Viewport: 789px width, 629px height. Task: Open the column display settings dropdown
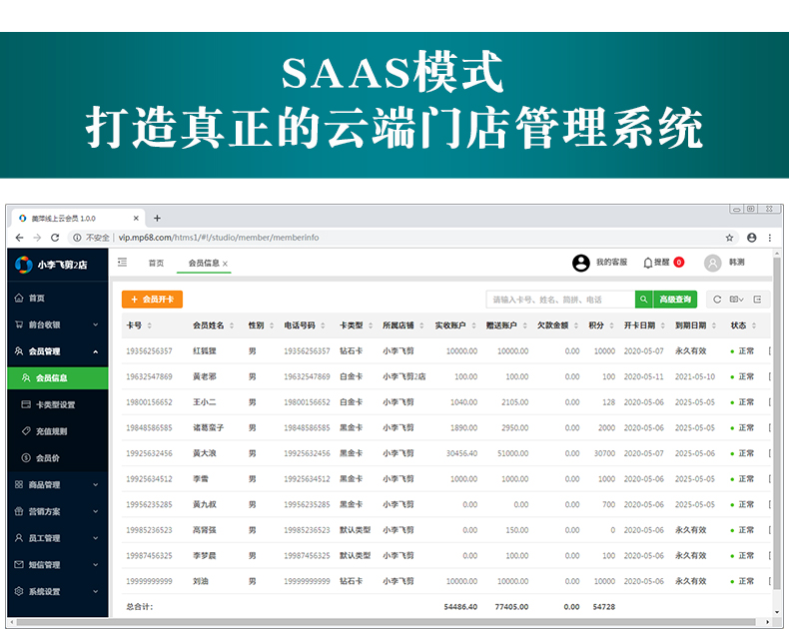click(737, 300)
